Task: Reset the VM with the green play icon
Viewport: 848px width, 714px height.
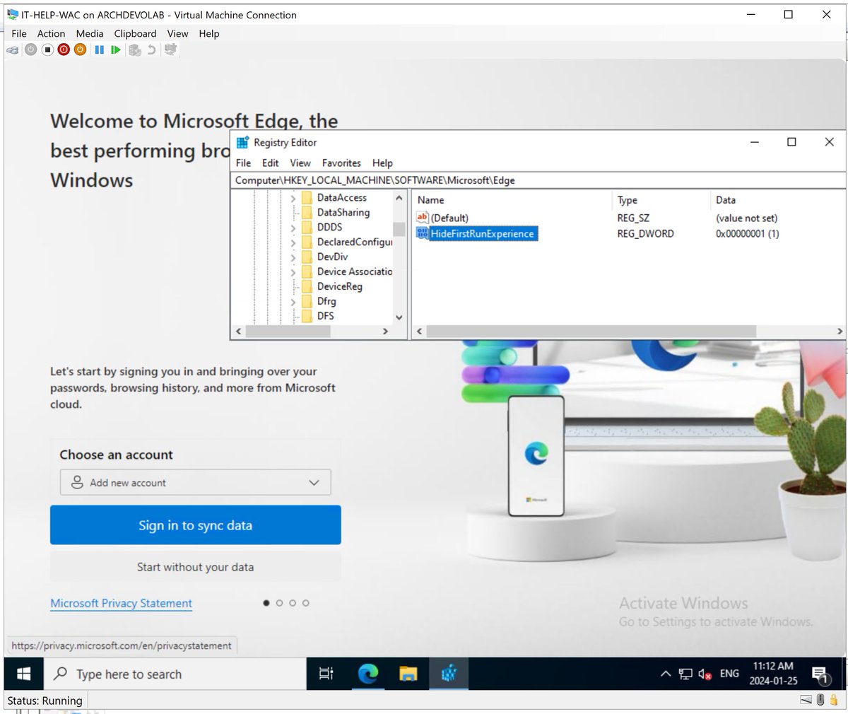Action: coord(115,49)
